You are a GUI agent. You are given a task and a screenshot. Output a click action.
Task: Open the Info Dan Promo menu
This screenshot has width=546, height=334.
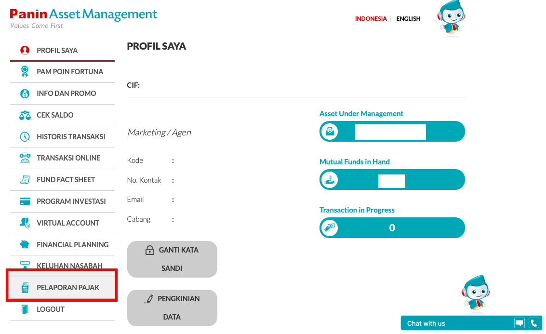pos(66,94)
